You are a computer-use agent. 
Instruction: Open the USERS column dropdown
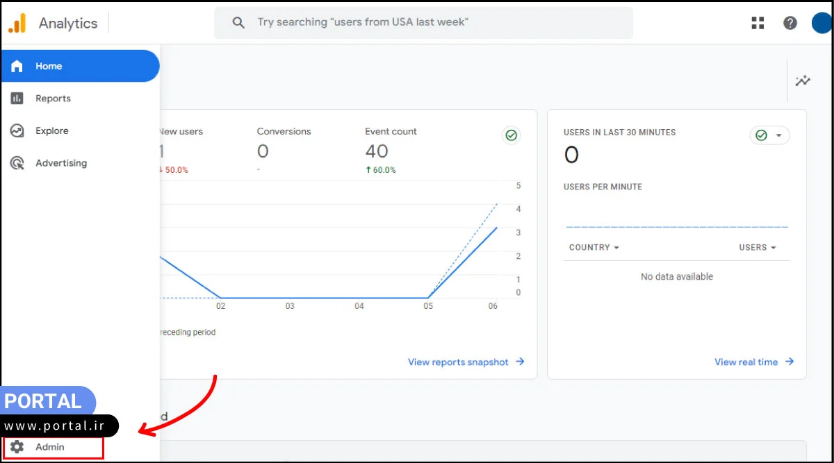click(758, 248)
